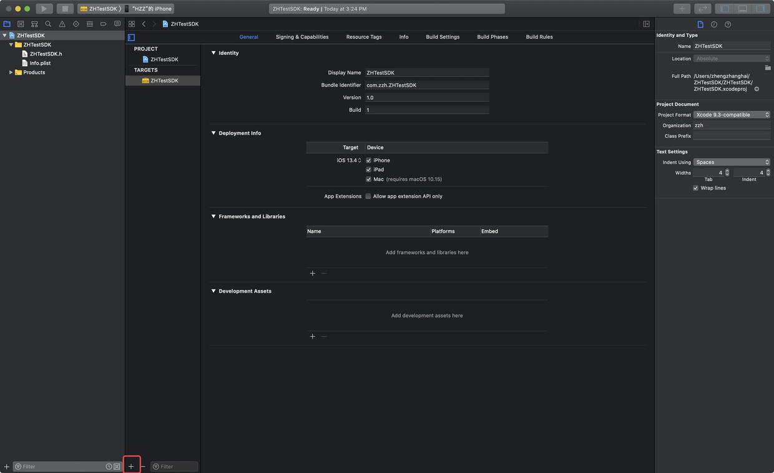The image size is (774, 473).
Task: Toggle Wrap lines checkbox
Action: coord(695,188)
